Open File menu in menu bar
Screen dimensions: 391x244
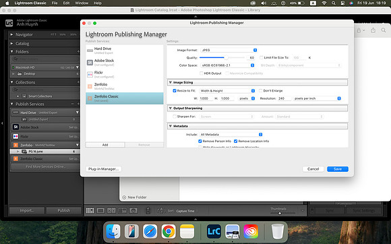(55, 3)
